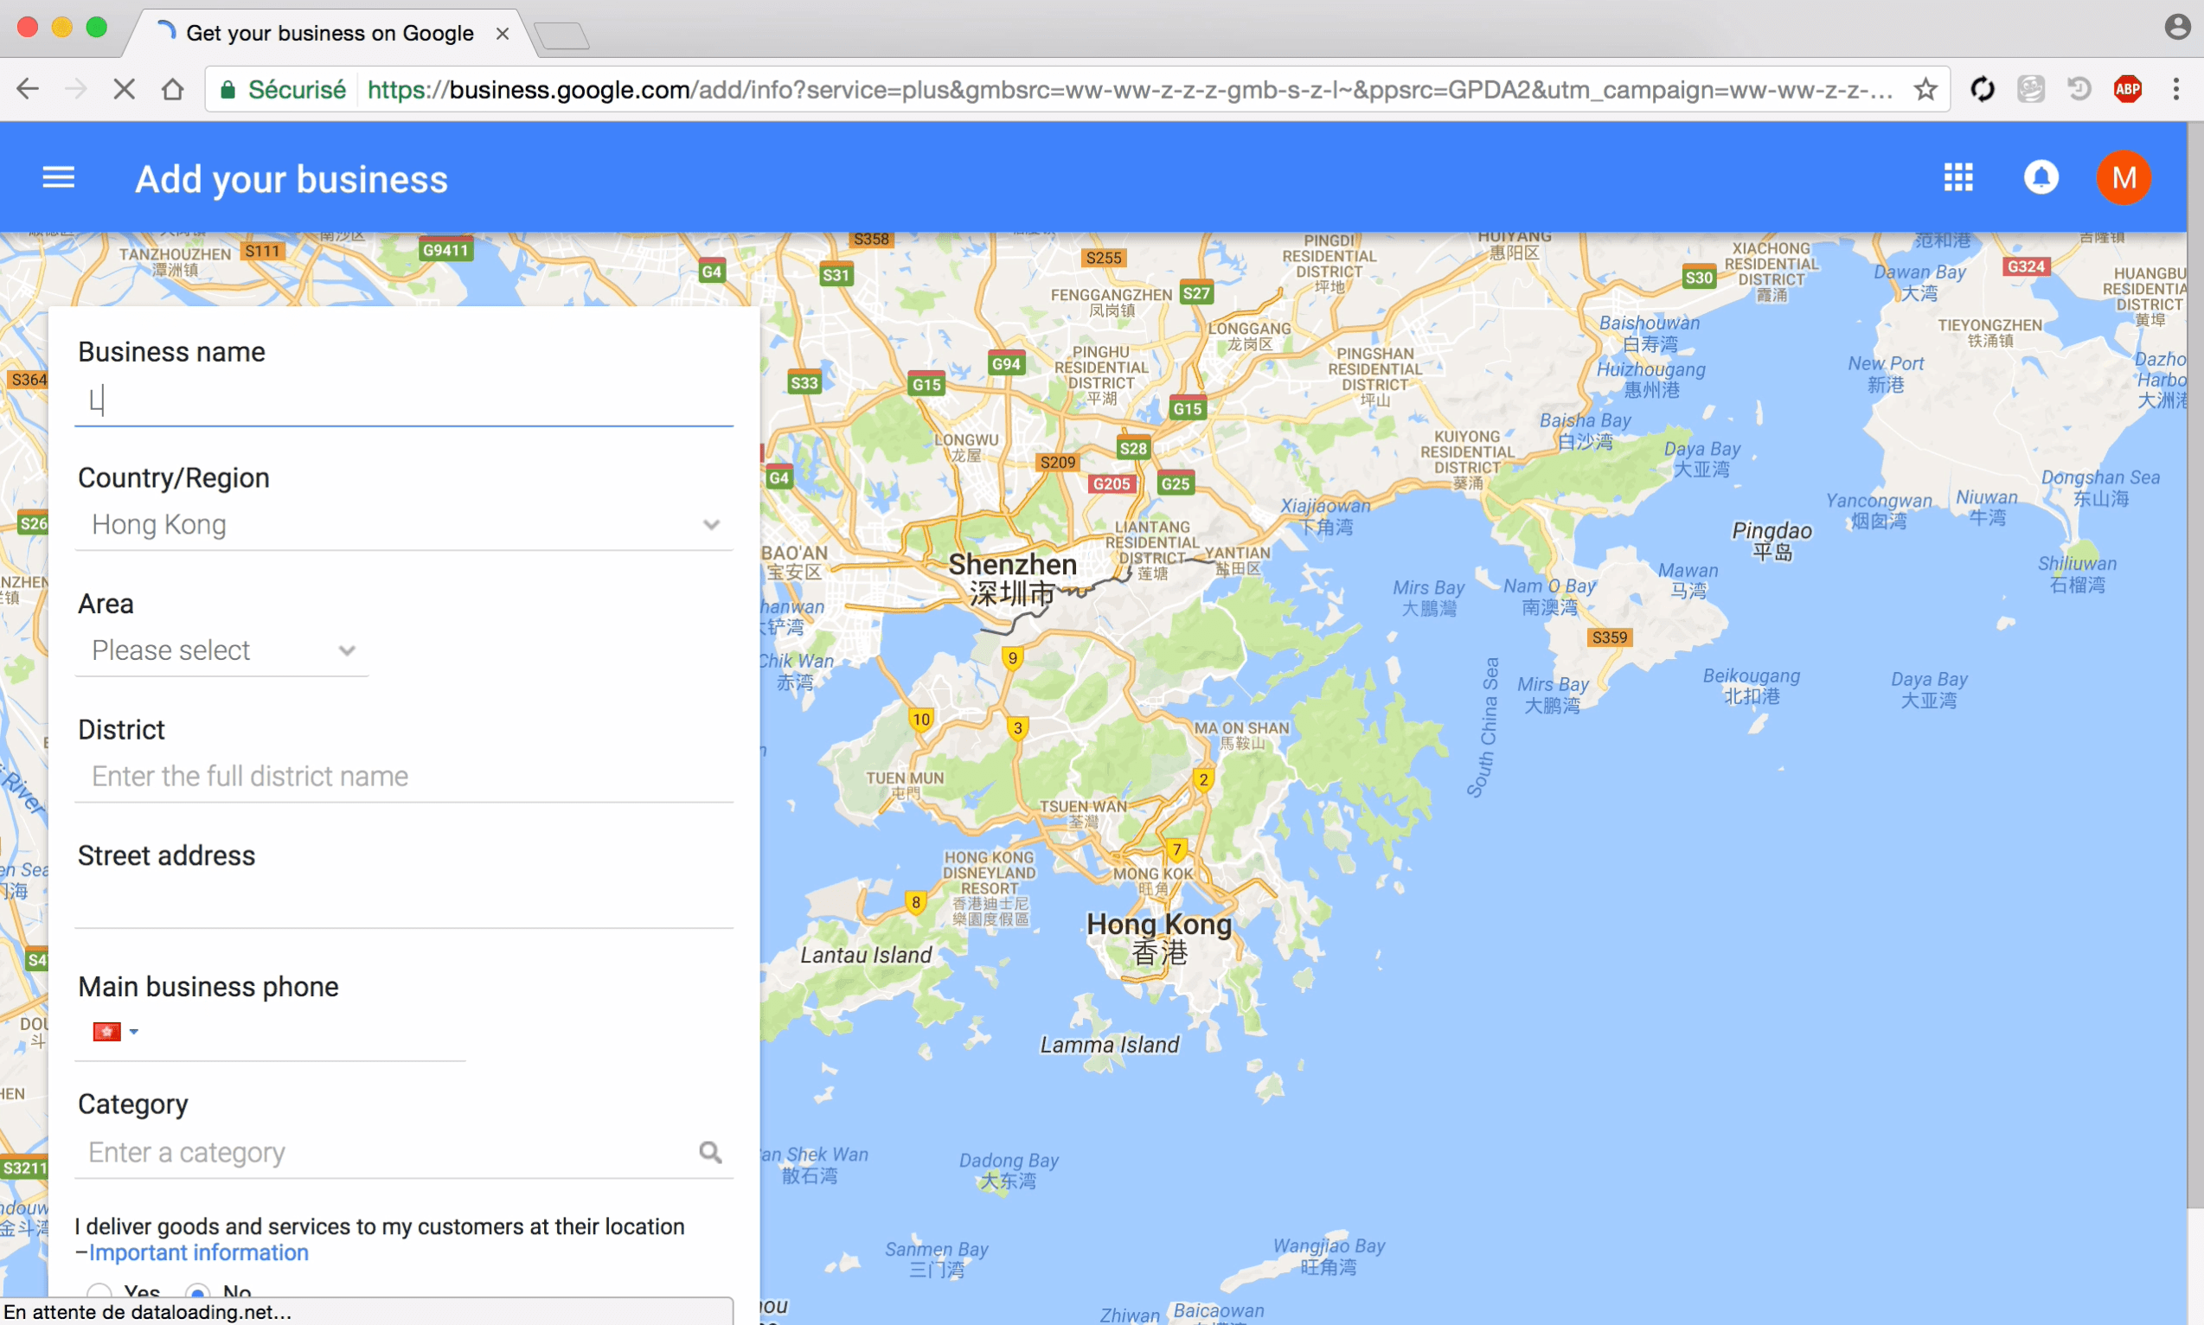Click the MA ON SHAN label on the map
Image resolution: width=2204 pixels, height=1325 pixels.
(x=1241, y=735)
